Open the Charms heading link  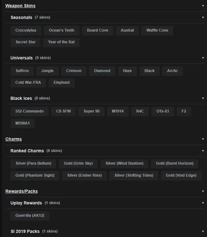[14, 139]
